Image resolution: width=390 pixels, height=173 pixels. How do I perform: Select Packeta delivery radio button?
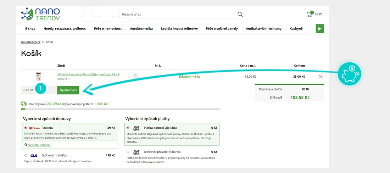[x=26, y=128]
